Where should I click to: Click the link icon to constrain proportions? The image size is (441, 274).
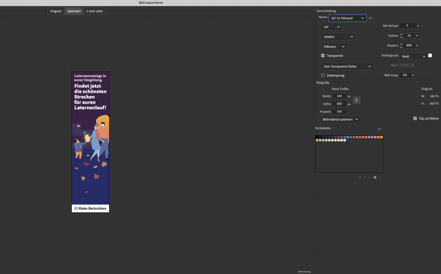pos(356,100)
